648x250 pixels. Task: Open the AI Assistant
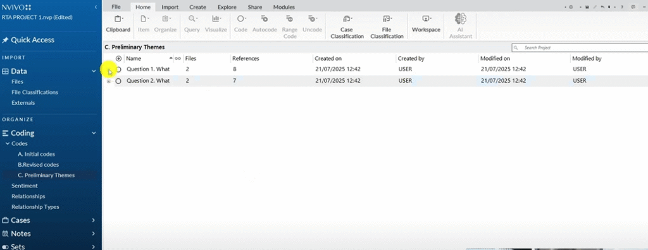(x=461, y=27)
